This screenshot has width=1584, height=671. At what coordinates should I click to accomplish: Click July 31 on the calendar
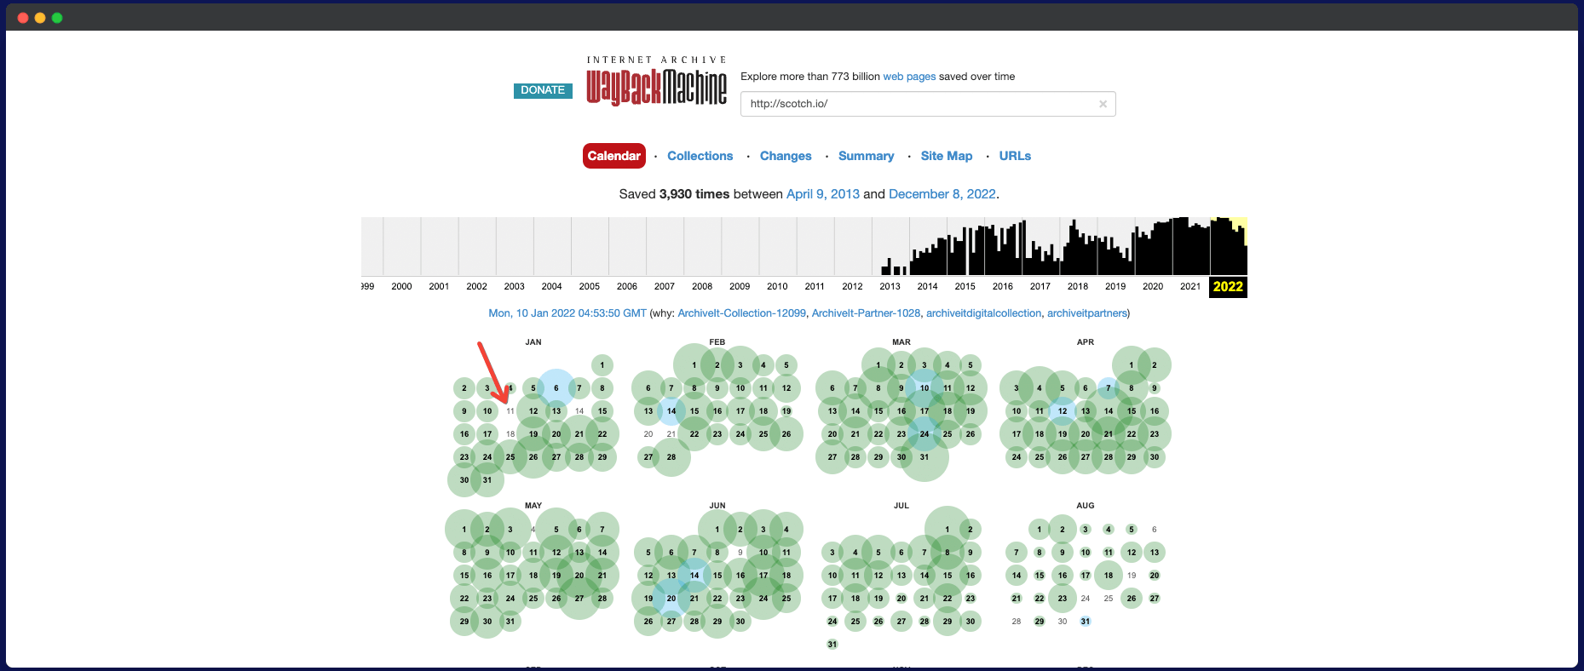[832, 645]
